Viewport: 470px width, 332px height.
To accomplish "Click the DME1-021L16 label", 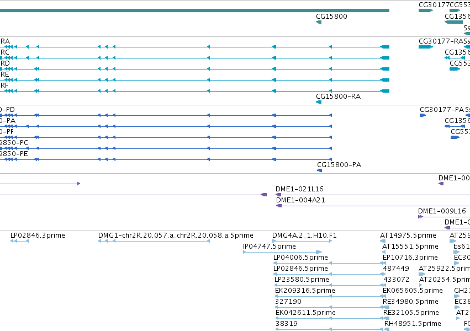I will pos(299,189).
